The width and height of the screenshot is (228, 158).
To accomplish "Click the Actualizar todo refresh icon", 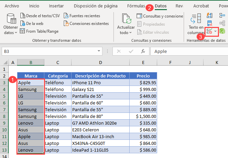I will (127, 19).
